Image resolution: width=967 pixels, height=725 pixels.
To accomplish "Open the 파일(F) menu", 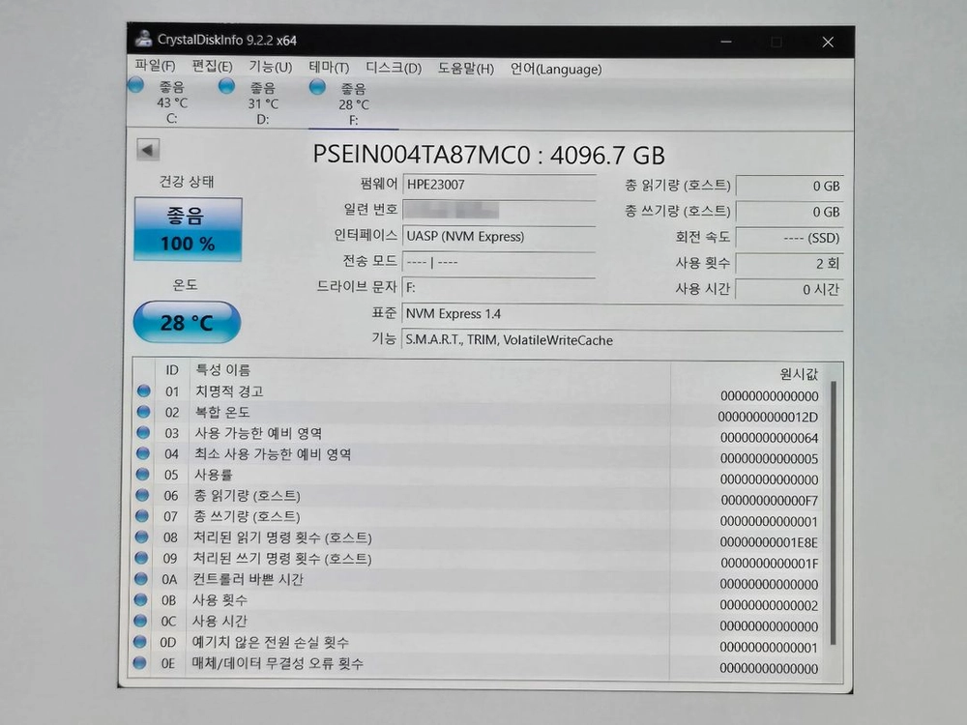I will click(155, 66).
